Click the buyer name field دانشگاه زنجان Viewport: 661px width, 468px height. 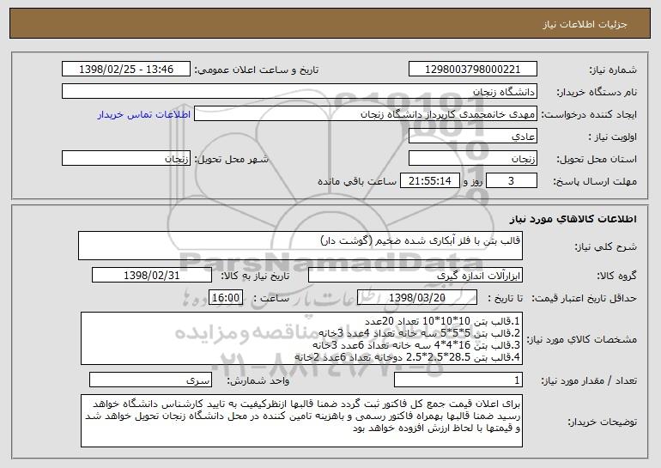point(300,92)
